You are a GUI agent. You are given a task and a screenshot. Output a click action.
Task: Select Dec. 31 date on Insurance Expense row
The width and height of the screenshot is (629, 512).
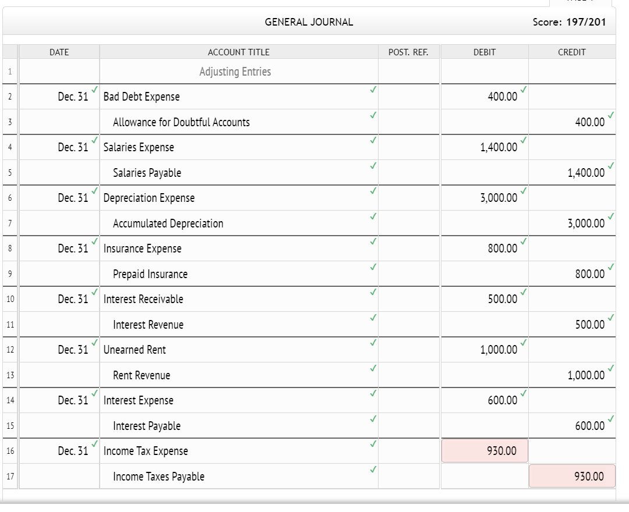[73, 248]
